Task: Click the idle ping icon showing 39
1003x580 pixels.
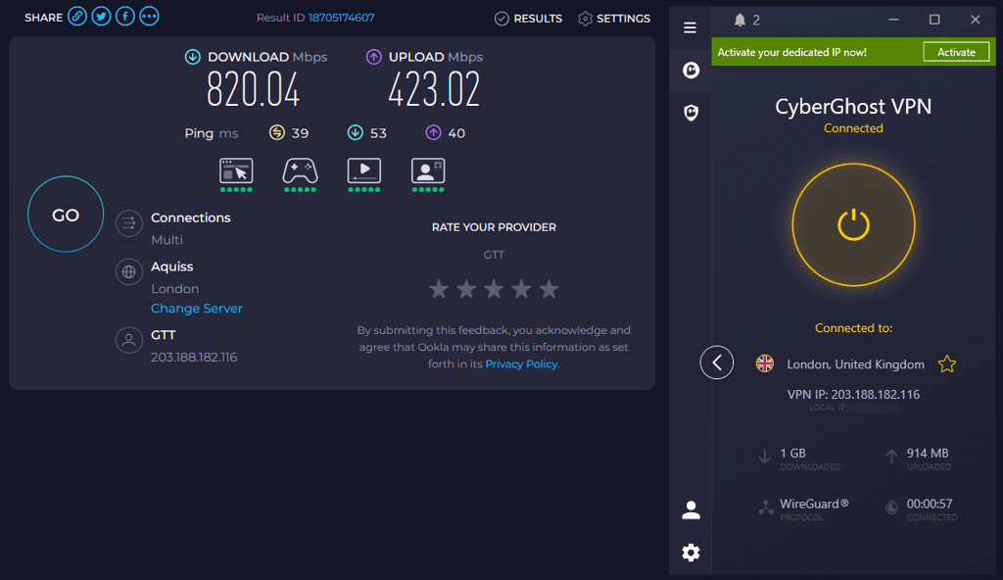Action: click(x=276, y=132)
